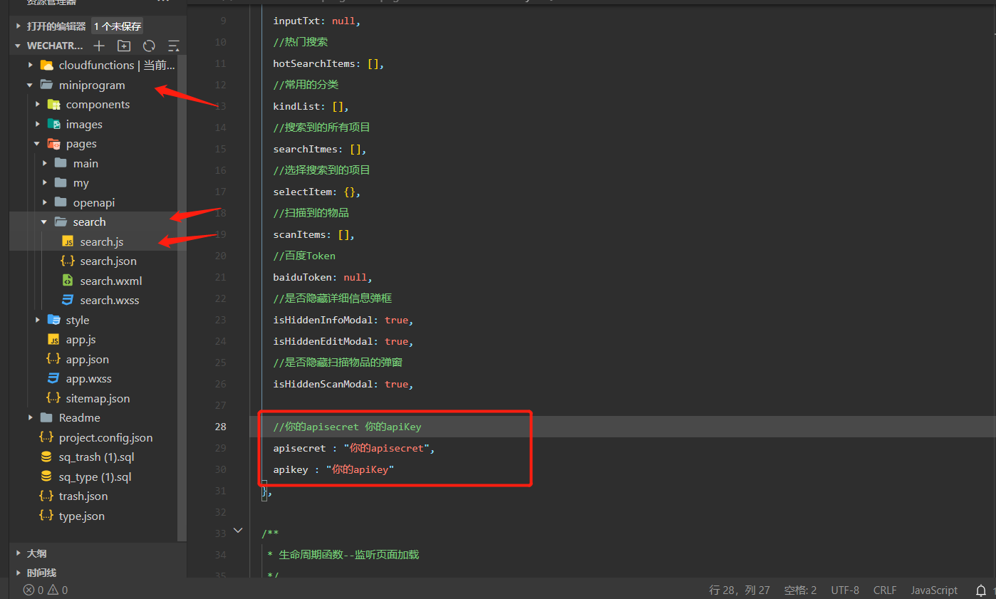
Task: Collapse the miniprogram folder
Action: (91, 85)
